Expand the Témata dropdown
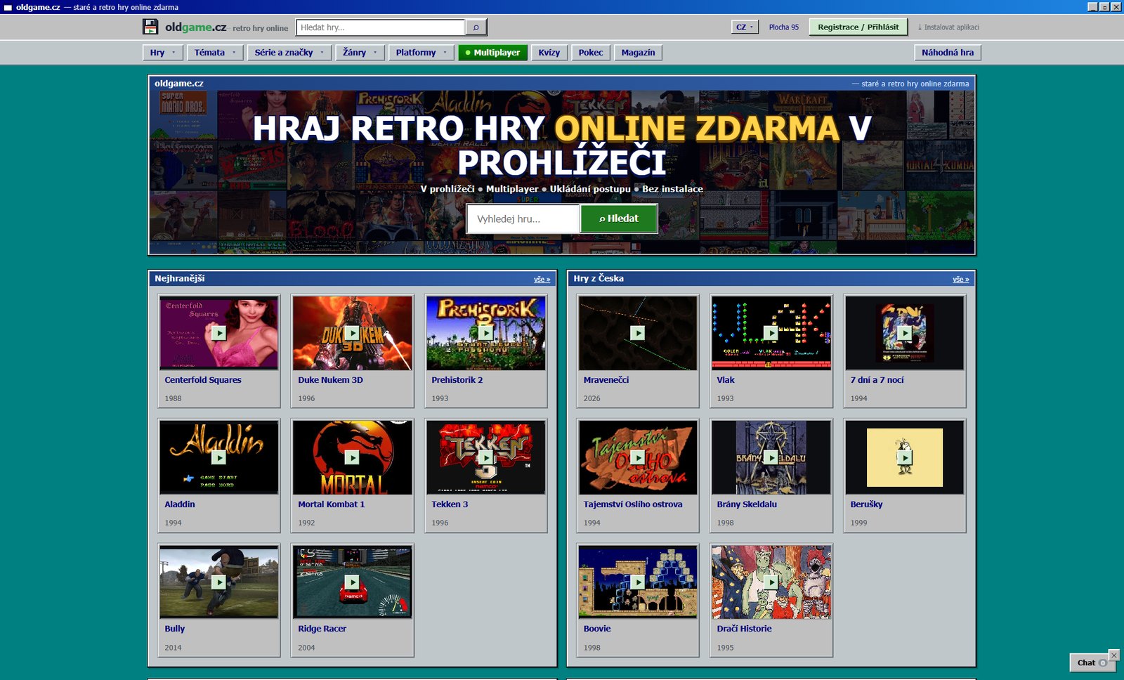The width and height of the screenshot is (1124, 680). [215, 53]
